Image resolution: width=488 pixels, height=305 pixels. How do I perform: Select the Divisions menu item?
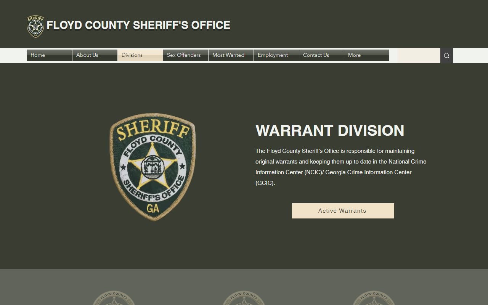click(x=140, y=55)
